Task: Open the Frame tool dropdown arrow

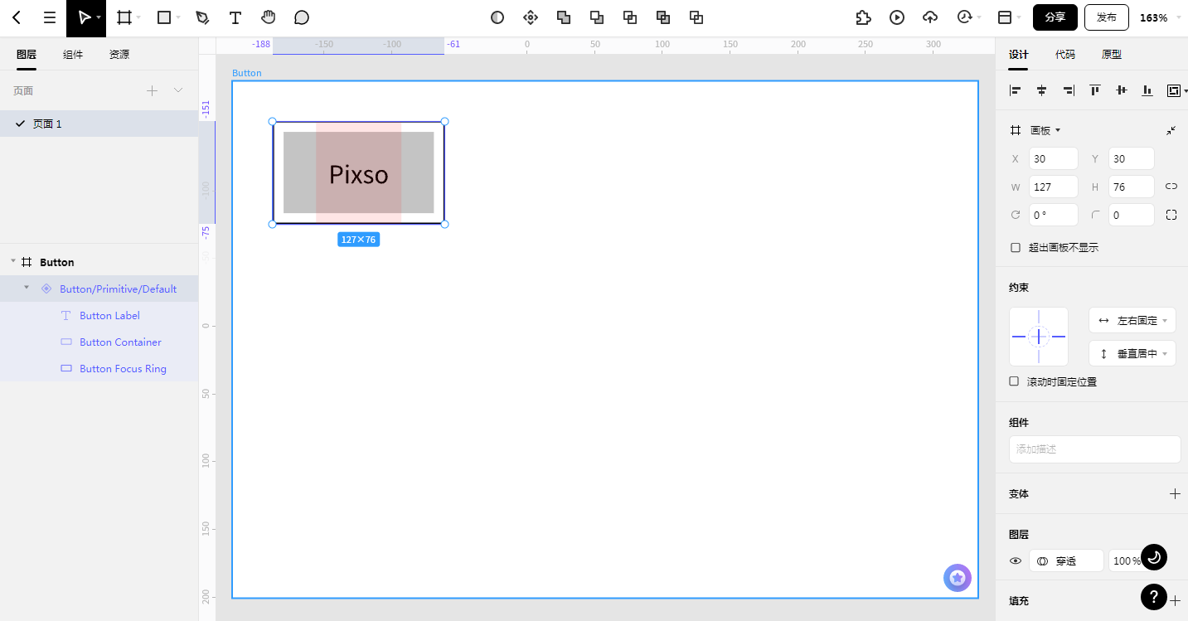Action: (x=138, y=17)
